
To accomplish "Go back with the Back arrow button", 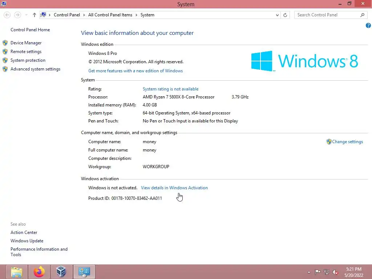I will pyautogui.click(x=7, y=15).
